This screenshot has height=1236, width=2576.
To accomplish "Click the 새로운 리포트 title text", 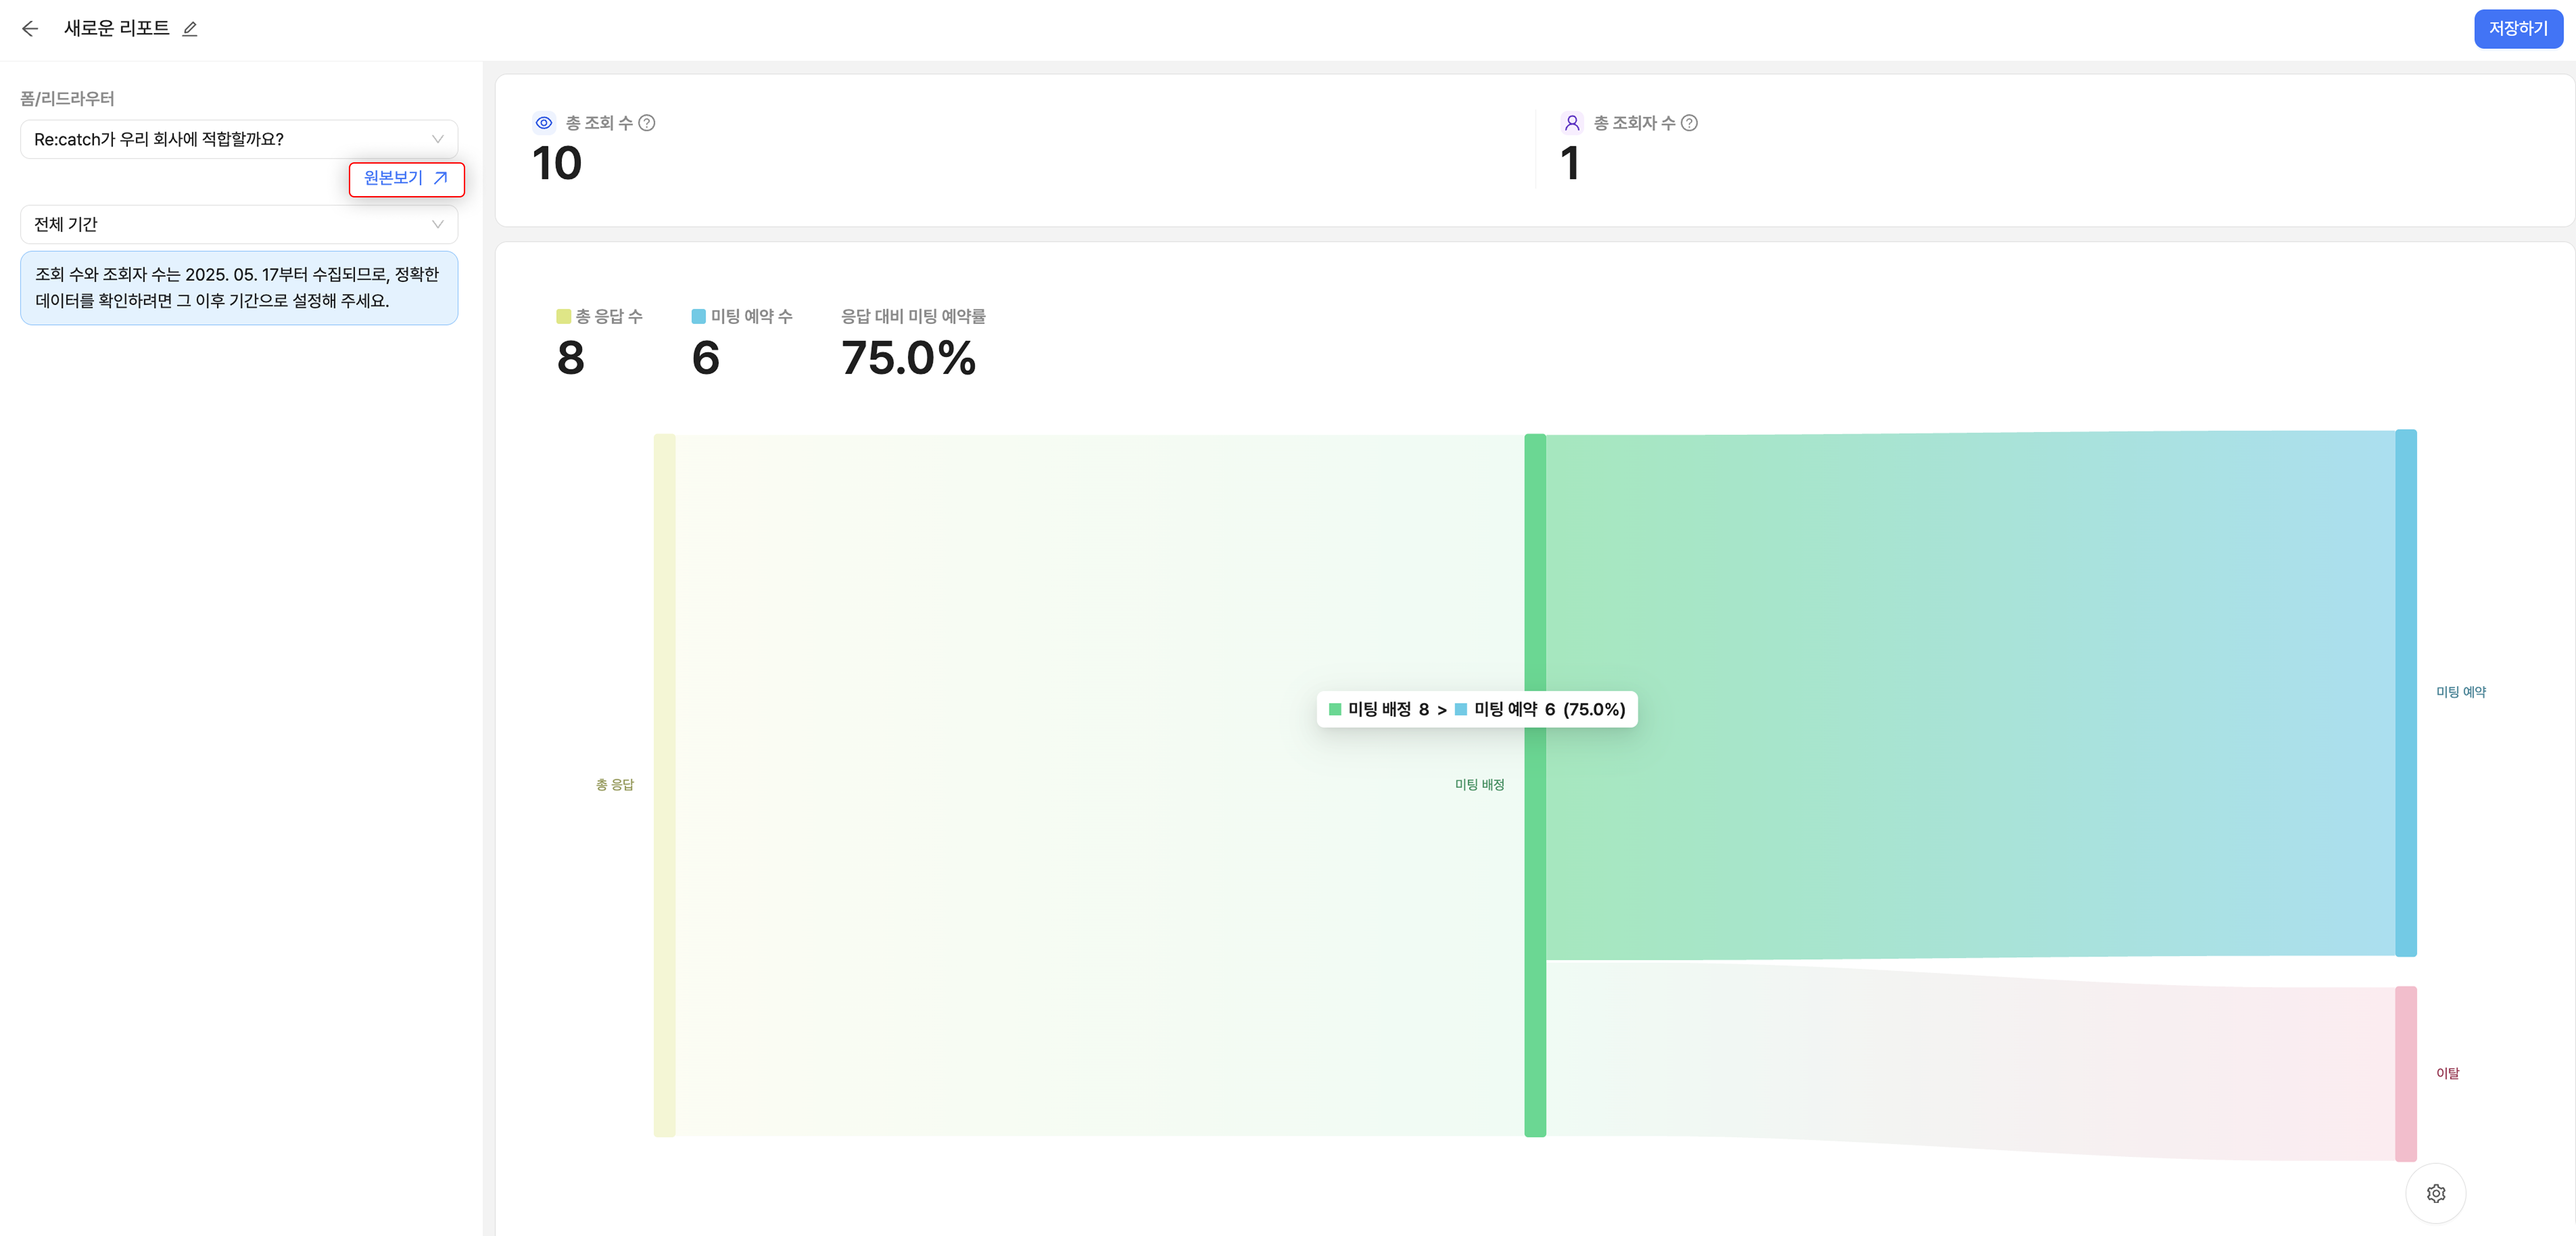I will (x=117, y=29).
